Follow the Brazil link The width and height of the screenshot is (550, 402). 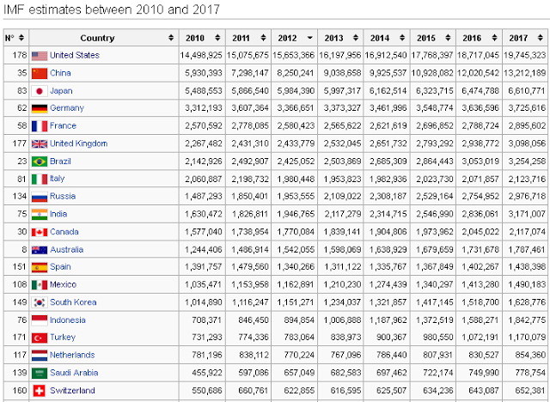click(x=60, y=161)
